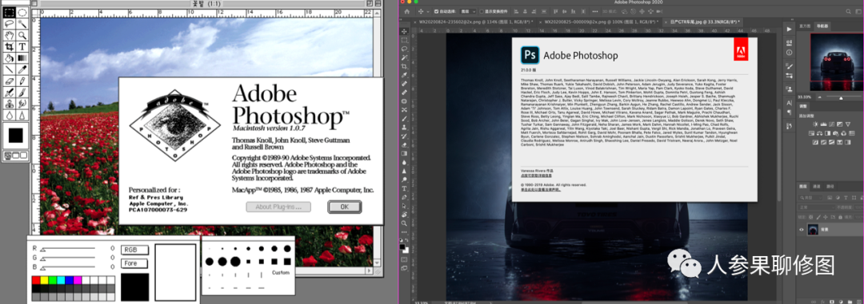Select the sharpen triangle tool in Photoshop 1.0
The width and height of the screenshot is (864, 304).
tap(22, 116)
